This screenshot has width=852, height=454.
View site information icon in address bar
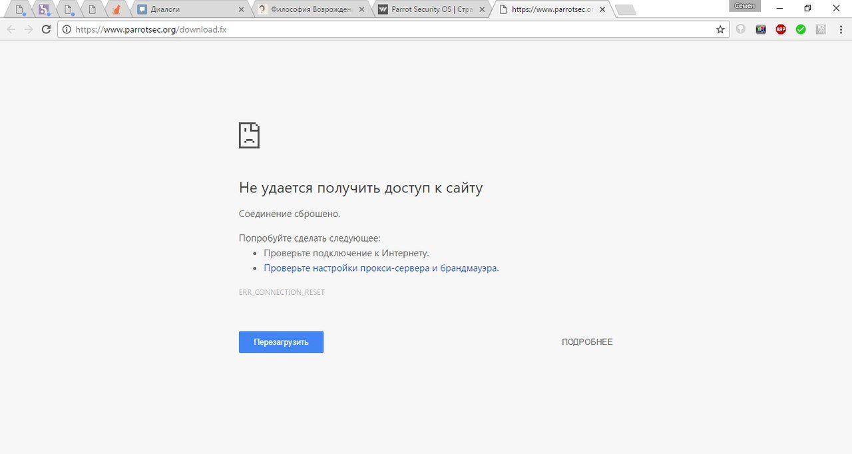[x=67, y=29]
